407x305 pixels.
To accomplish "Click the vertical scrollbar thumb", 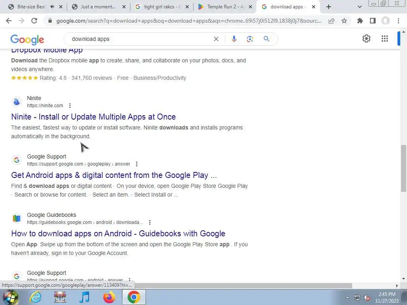I will 403,168.
